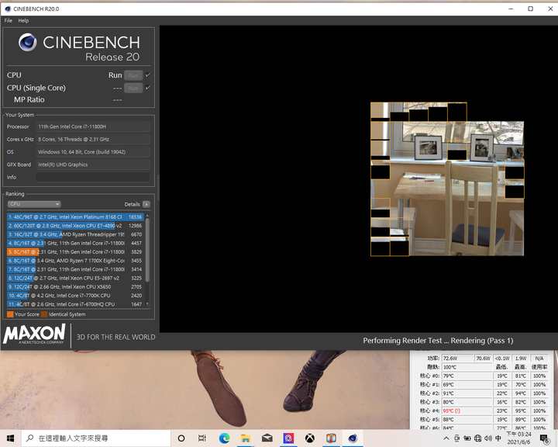Select ranking row 8 Xeon E5-2697 v2
This screenshot has width=558, height=447.
point(75,278)
